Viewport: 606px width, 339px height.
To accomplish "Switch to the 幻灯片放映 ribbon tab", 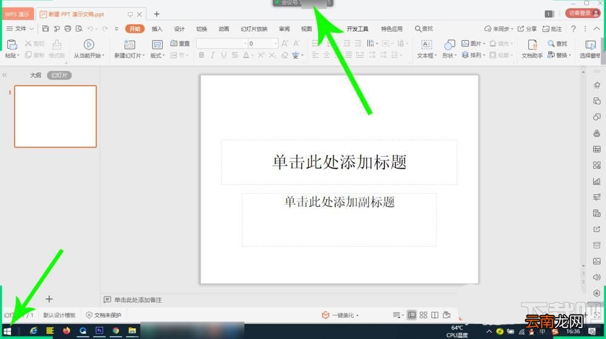I will 254,29.
